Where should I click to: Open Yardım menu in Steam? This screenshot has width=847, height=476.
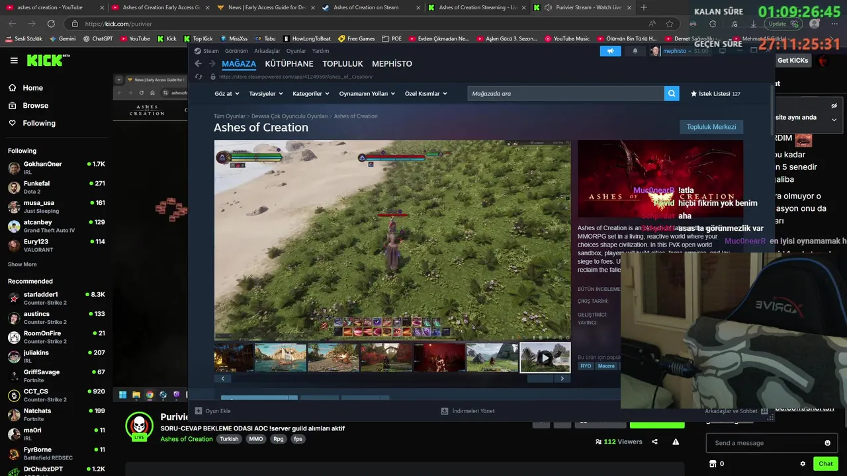pos(320,51)
